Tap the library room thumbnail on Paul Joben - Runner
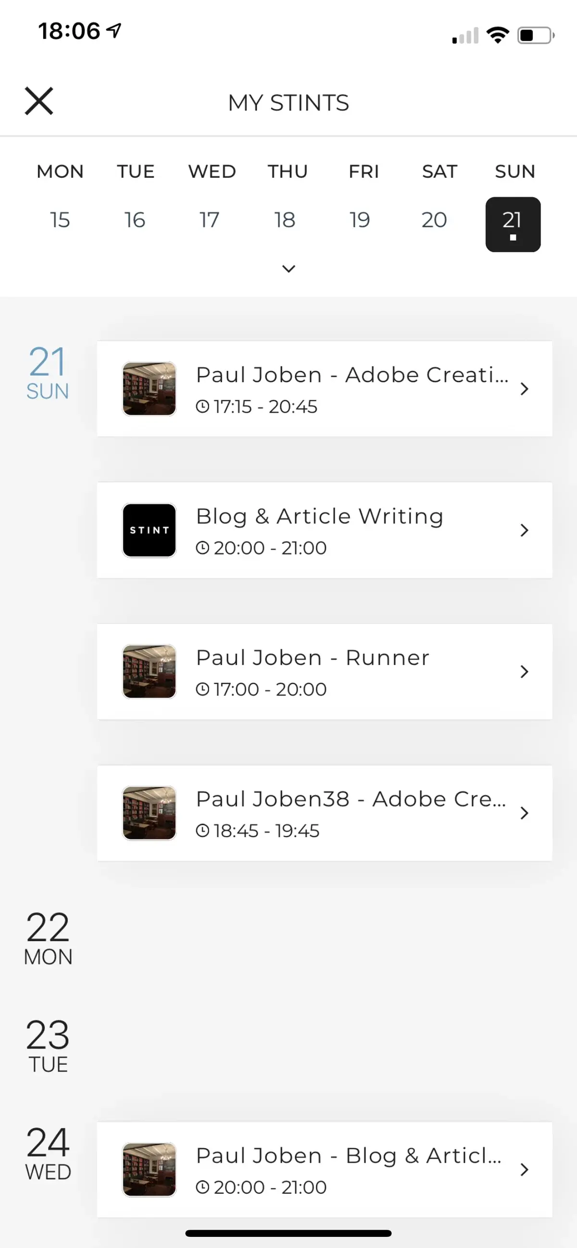This screenshot has width=577, height=1248. 149,671
